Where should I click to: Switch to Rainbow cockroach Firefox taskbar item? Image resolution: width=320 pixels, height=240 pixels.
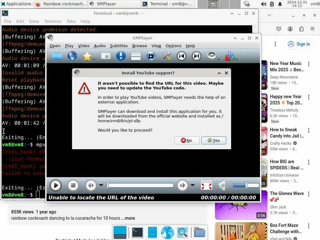[61, 4]
